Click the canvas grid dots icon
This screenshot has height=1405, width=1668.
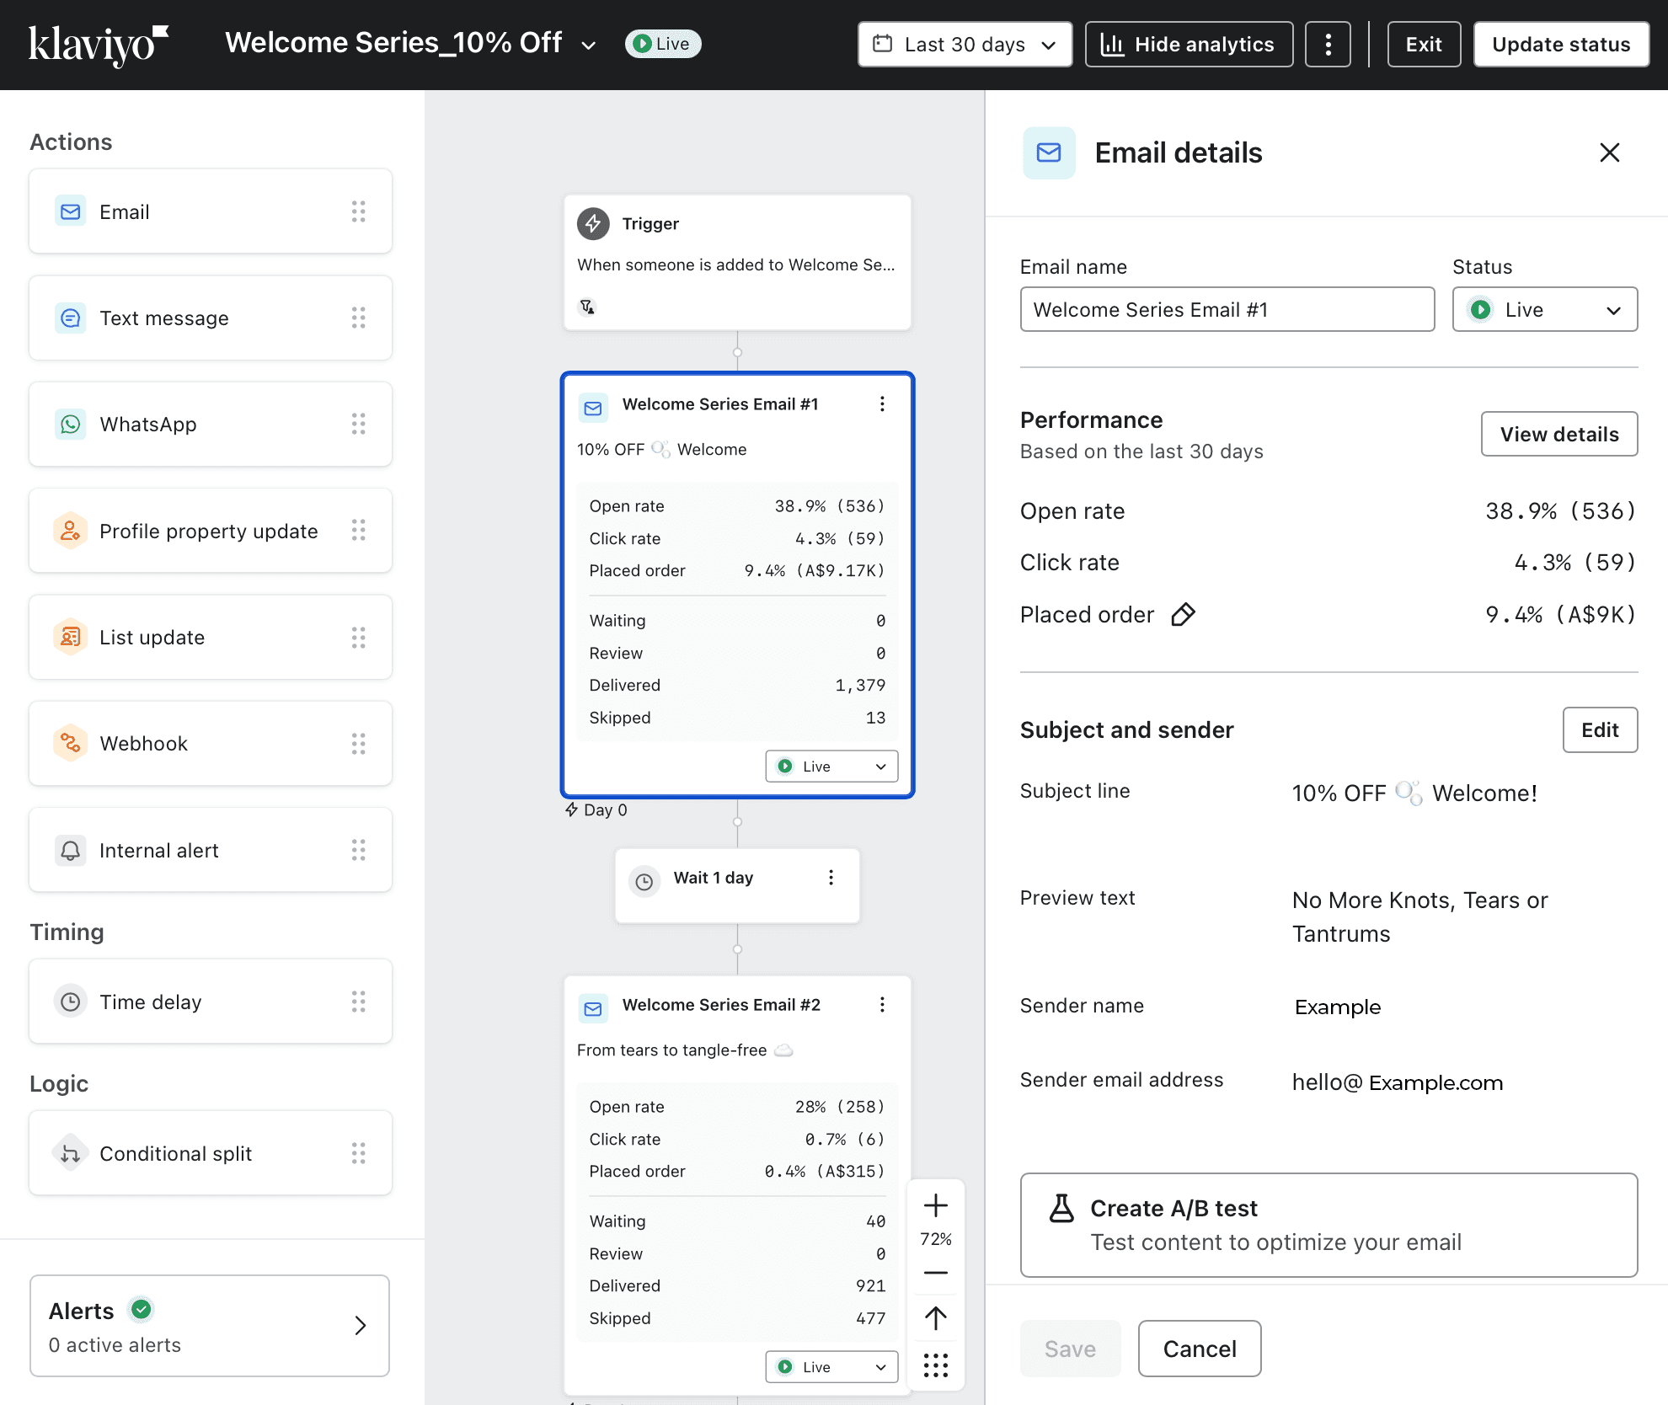(935, 1365)
